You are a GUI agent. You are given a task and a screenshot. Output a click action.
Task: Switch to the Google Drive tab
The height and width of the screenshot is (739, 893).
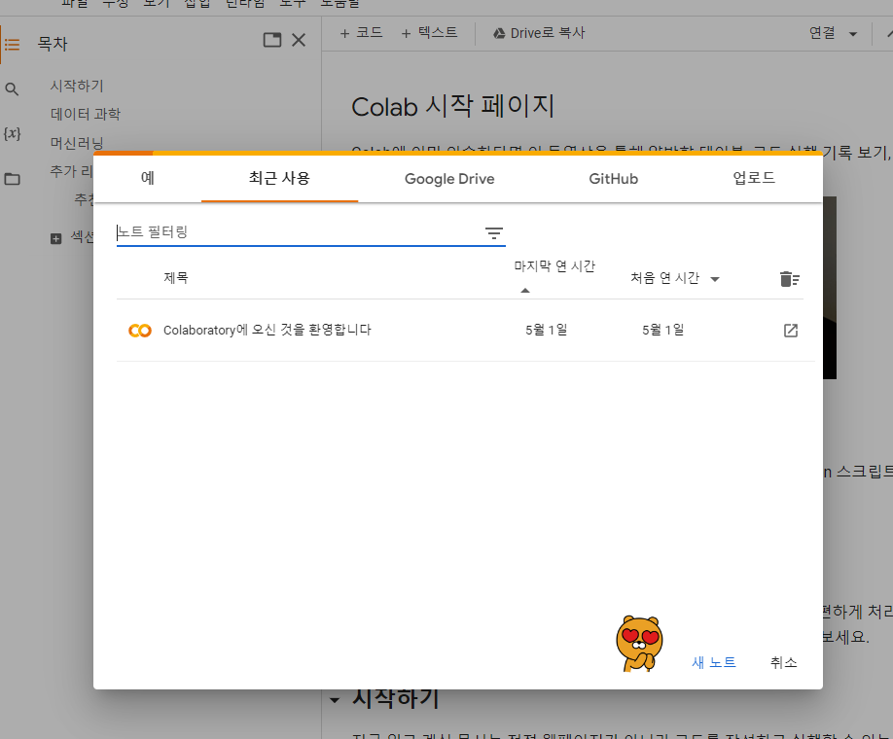(449, 179)
